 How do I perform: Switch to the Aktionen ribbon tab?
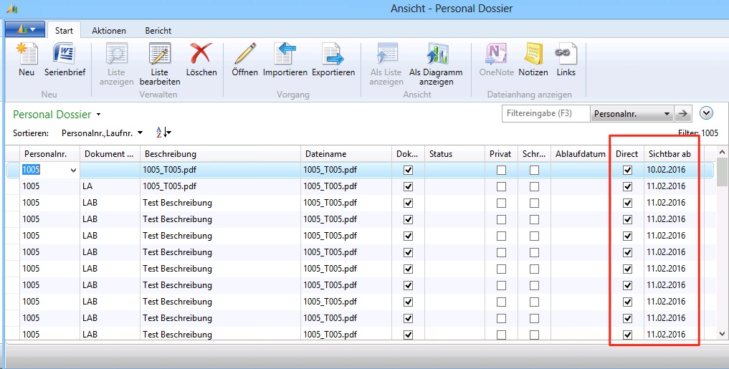pyautogui.click(x=109, y=31)
